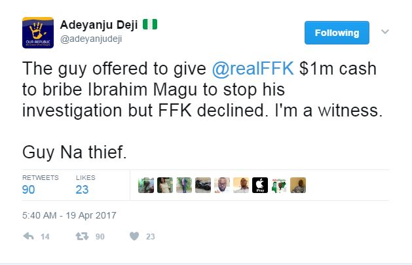Open the first avatar in the likes row

(x=147, y=185)
